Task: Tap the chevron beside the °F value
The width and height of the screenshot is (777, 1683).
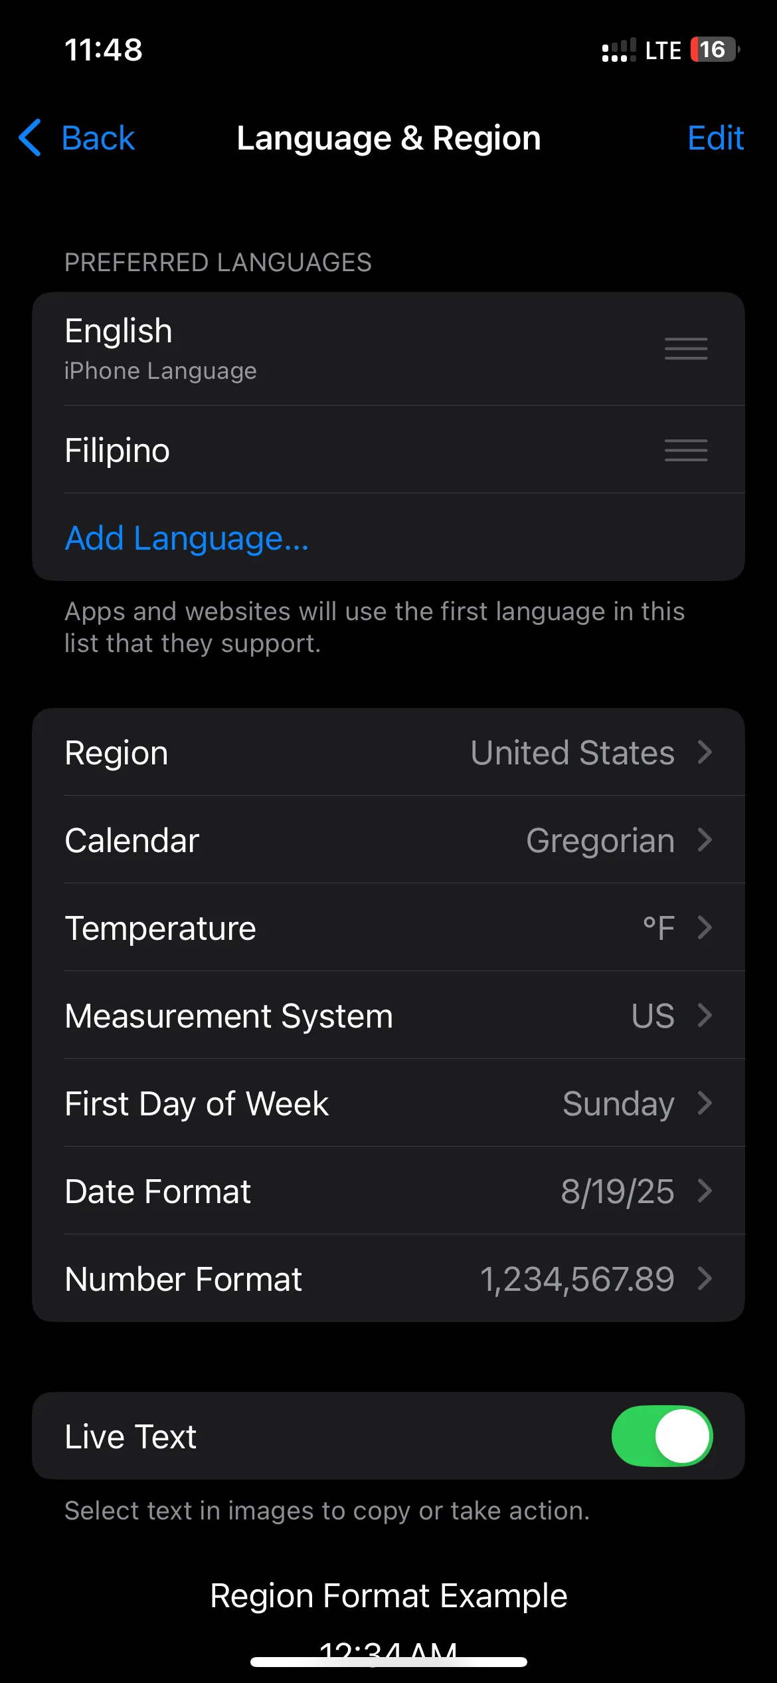Action: pyautogui.click(x=705, y=927)
